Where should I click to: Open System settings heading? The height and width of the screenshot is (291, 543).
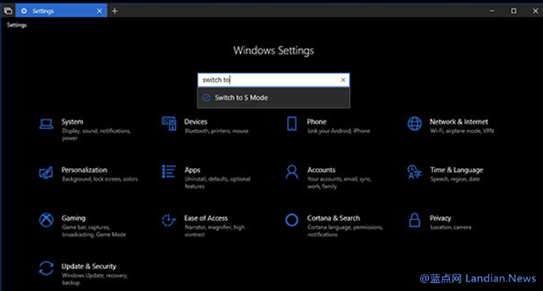(x=72, y=122)
